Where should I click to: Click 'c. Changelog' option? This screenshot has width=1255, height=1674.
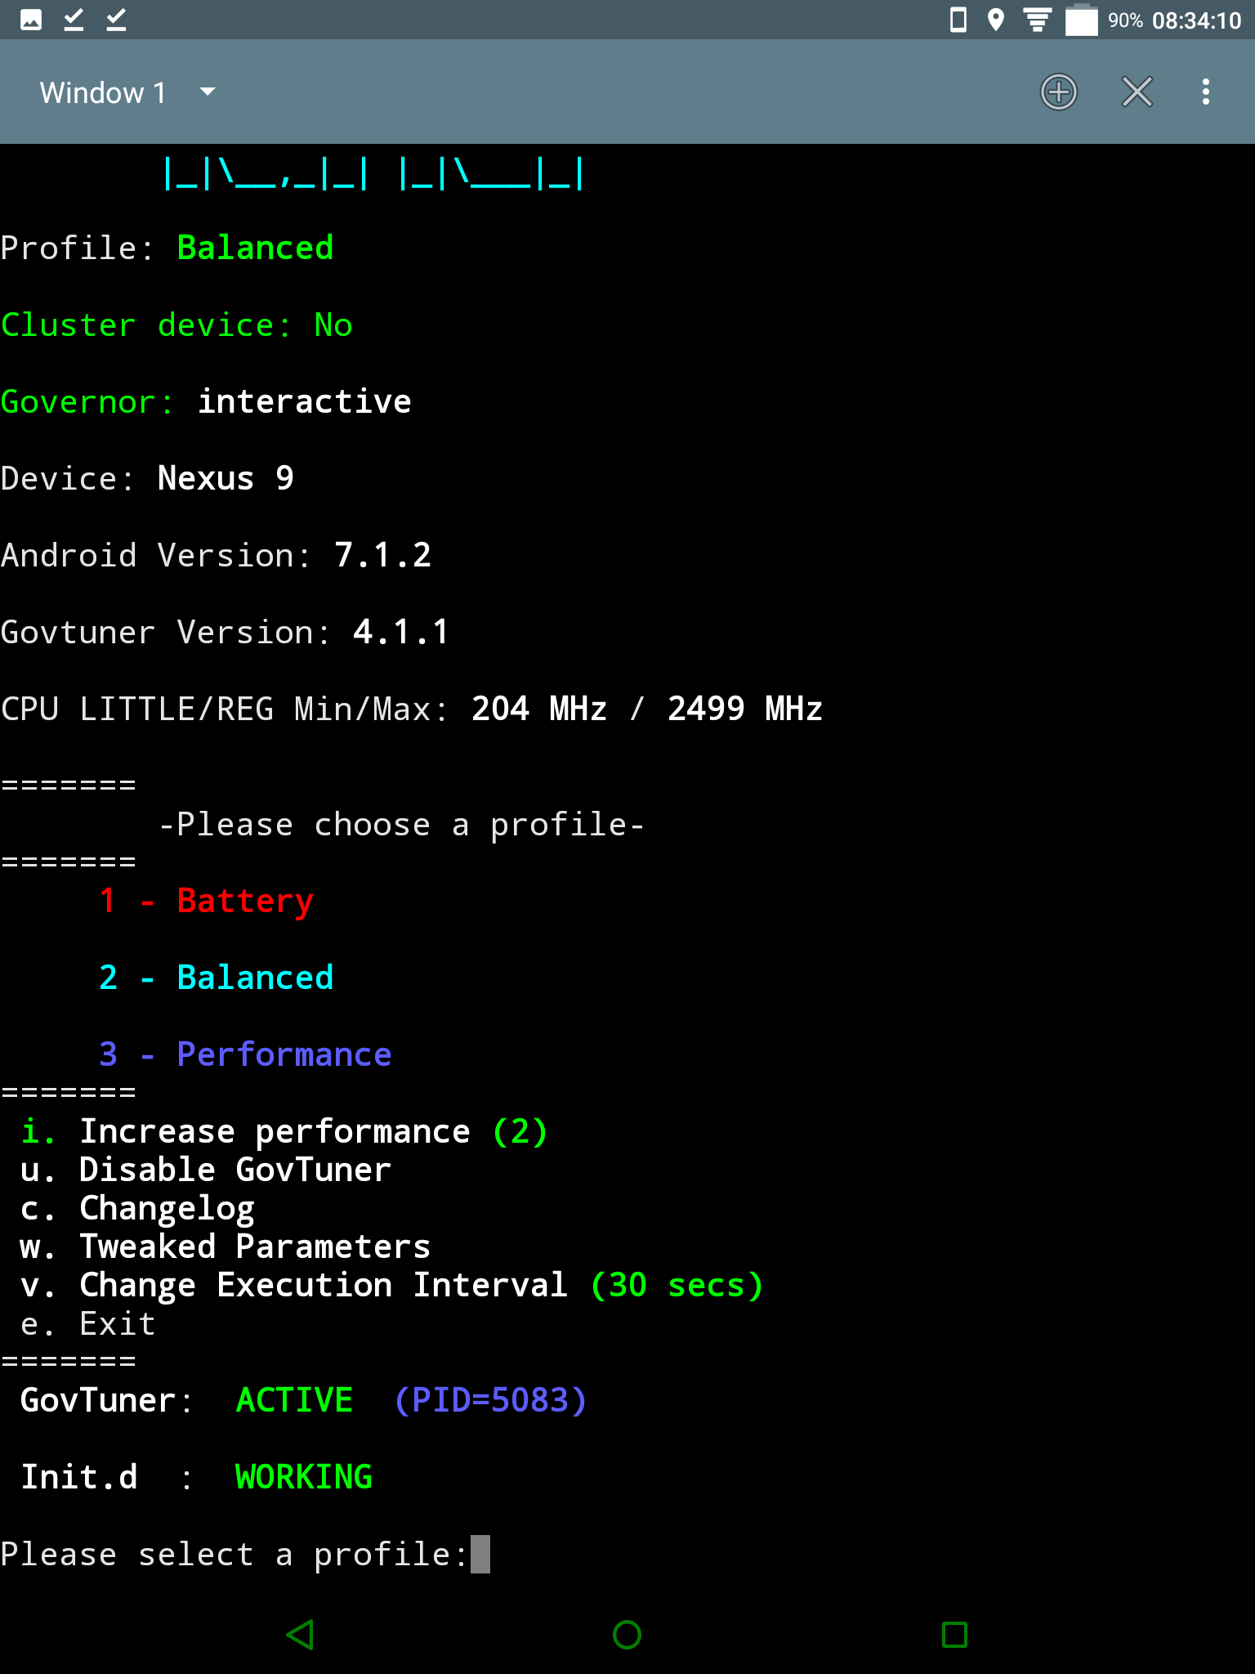point(137,1208)
